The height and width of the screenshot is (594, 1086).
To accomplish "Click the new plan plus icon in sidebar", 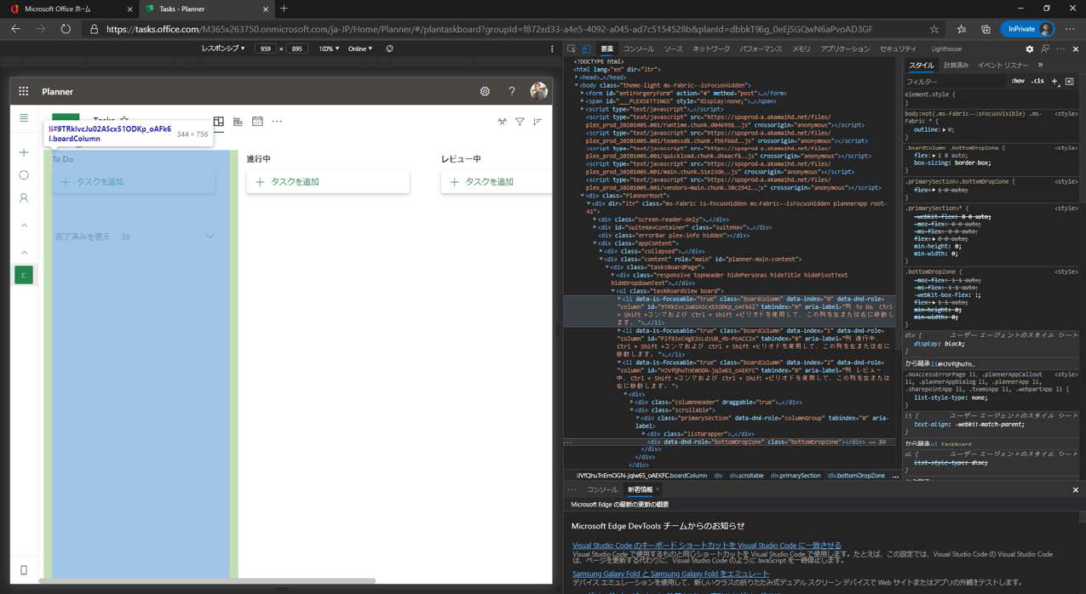I will click(x=24, y=152).
